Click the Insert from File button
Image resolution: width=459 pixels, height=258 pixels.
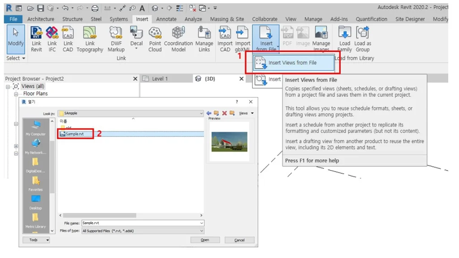point(266,39)
